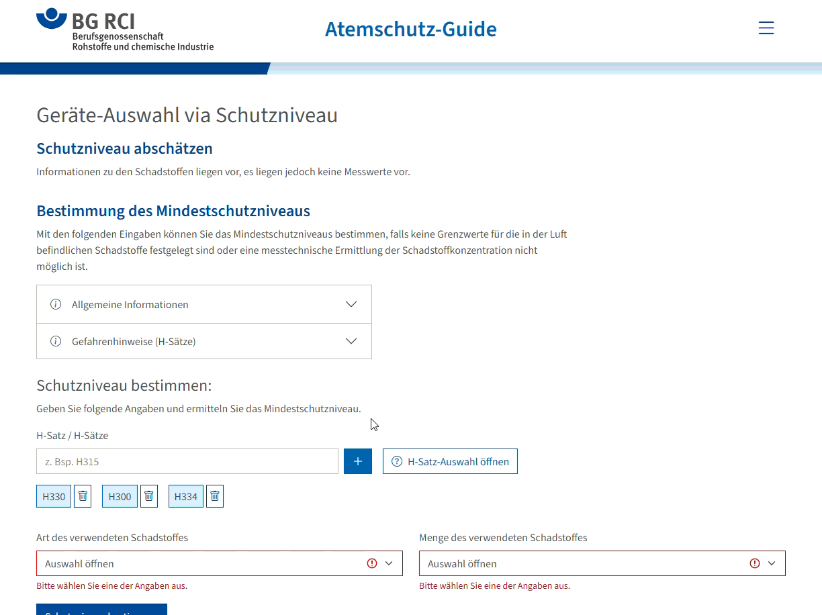The image size is (822, 615).
Task: Expand Gefahrenhinweise (H-Sätze) chevron
Action: [351, 341]
